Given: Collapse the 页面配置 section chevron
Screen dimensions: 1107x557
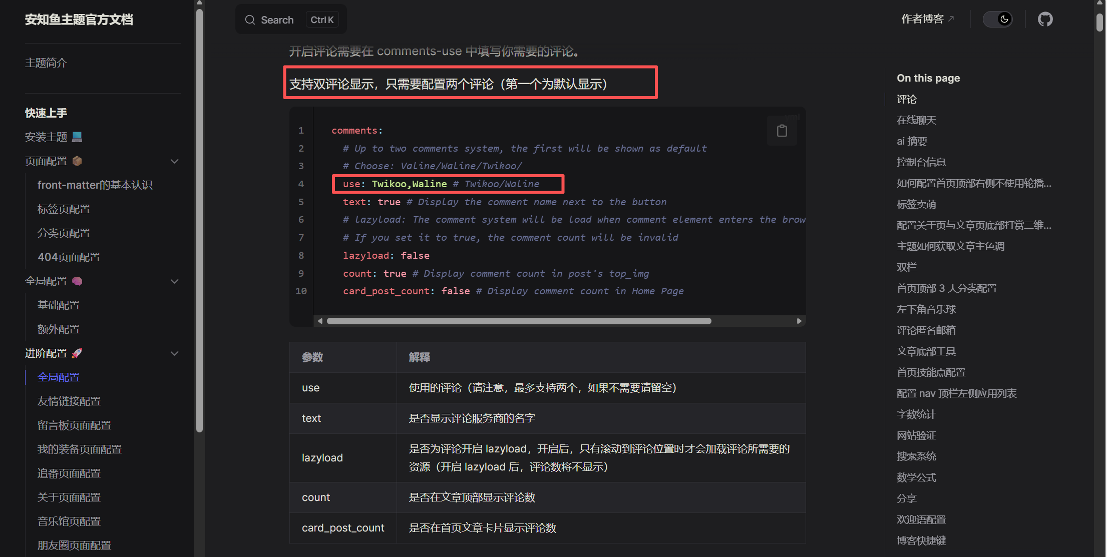Looking at the screenshot, I should (174, 161).
